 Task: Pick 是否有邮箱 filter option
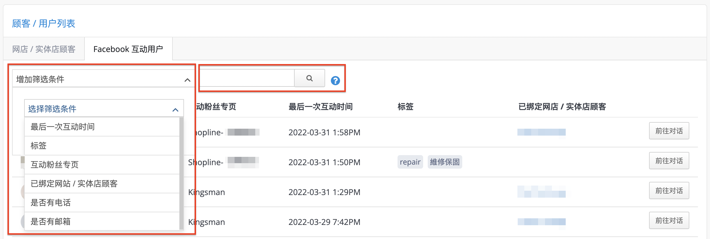[x=102, y=221]
